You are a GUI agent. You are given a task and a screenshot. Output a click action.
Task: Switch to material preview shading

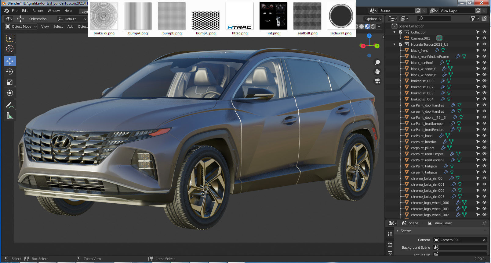point(367,26)
